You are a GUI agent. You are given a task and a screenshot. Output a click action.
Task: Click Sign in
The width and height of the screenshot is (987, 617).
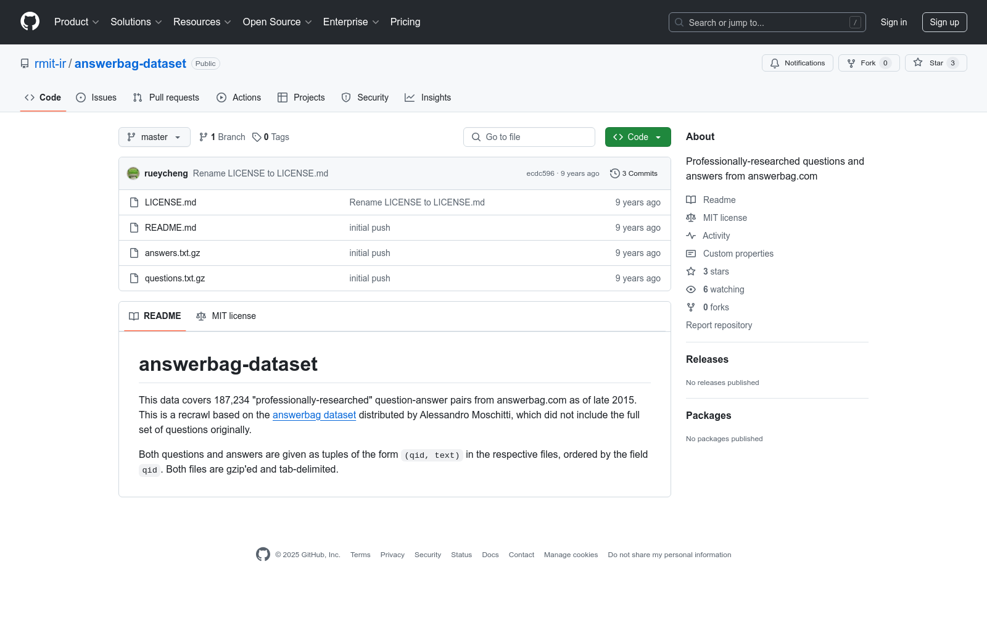pyautogui.click(x=894, y=22)
